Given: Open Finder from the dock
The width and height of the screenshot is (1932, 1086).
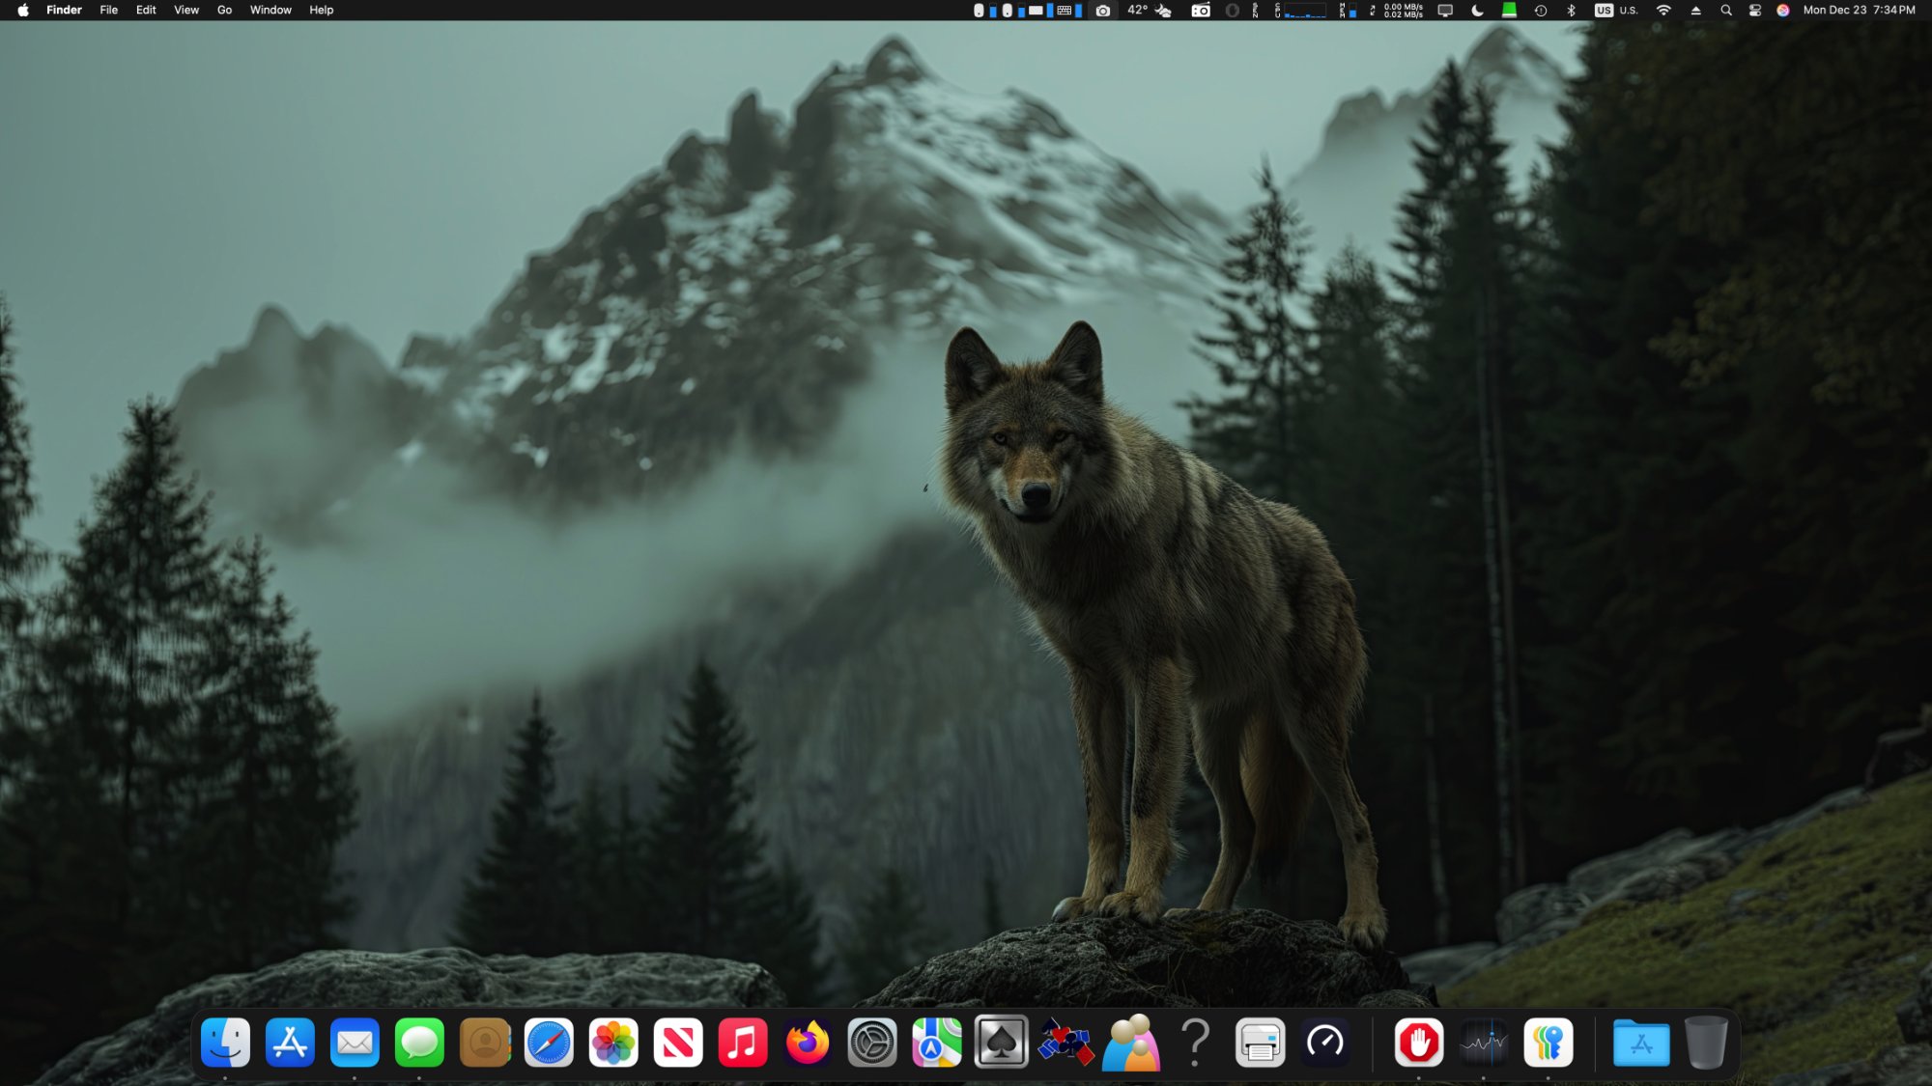Looking at the screenshot, I should coord(225,1043).
